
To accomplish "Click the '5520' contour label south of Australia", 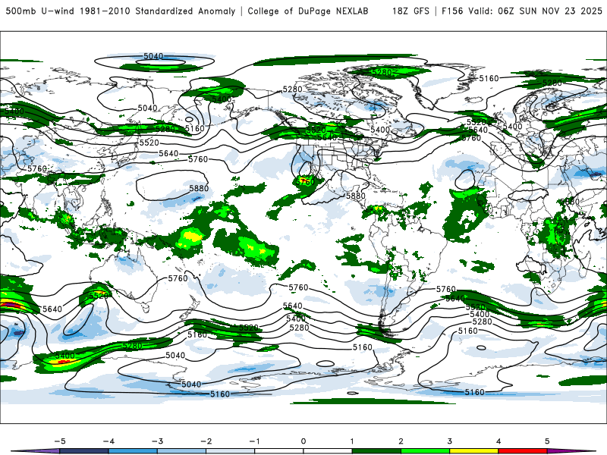I will [99, 296].
